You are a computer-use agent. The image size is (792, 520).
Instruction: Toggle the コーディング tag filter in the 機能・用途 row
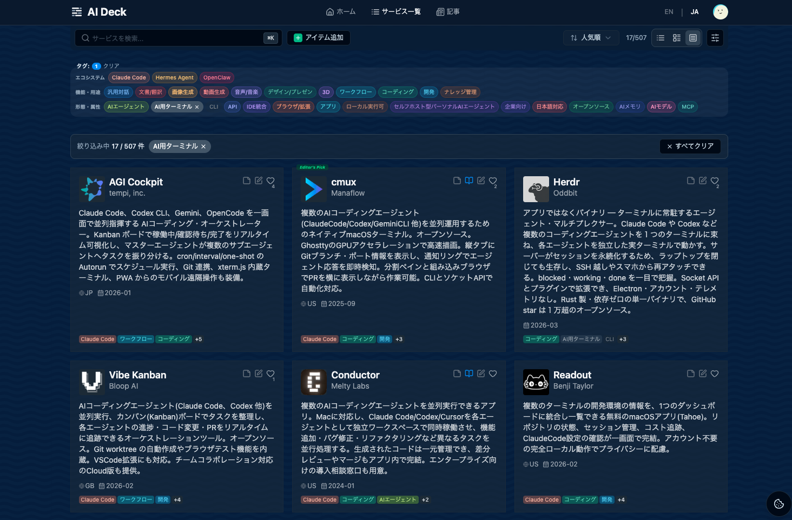(x=398, y=92)
